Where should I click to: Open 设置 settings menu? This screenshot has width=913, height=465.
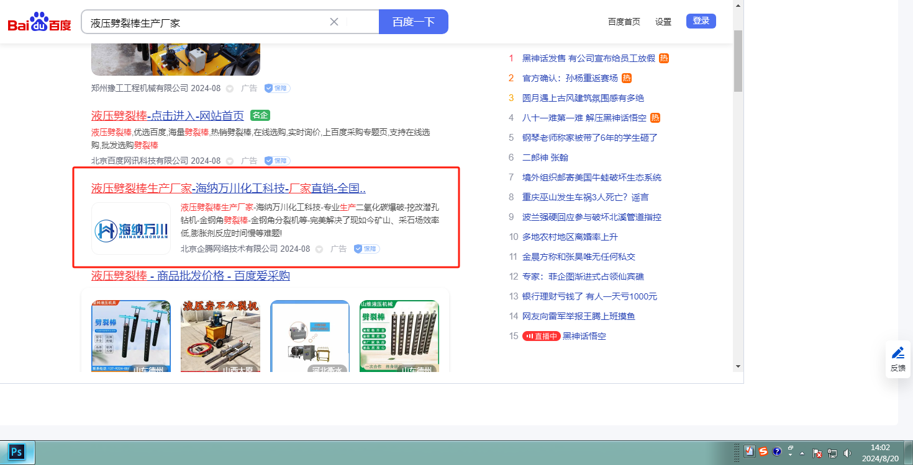(x=663, y=22)
